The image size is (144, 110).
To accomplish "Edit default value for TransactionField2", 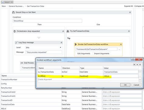I will [122, 92].
